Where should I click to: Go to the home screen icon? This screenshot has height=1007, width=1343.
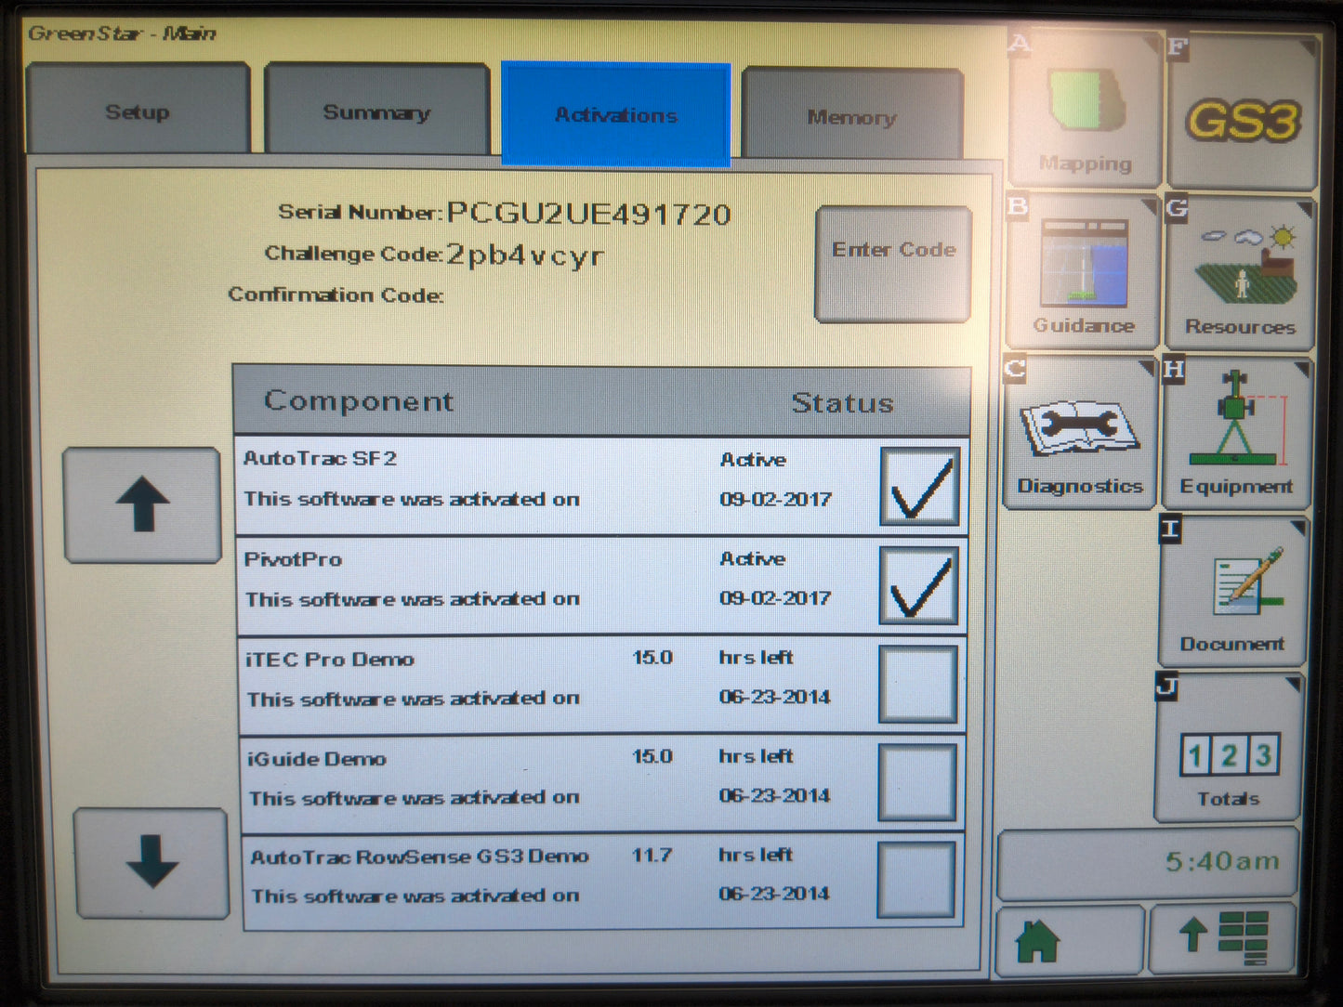coord(1069,941)
